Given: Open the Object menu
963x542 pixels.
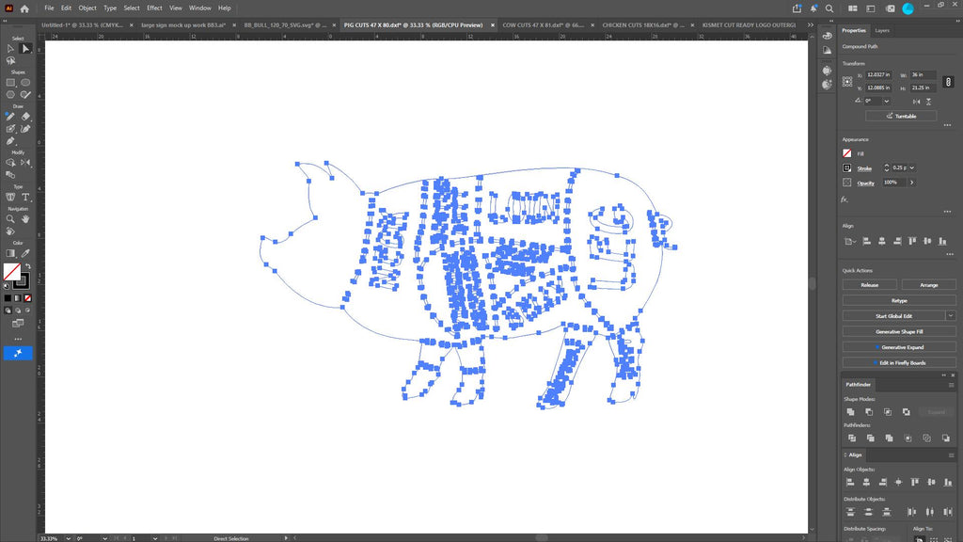Looking at the screenshot, I should (87, 8).
